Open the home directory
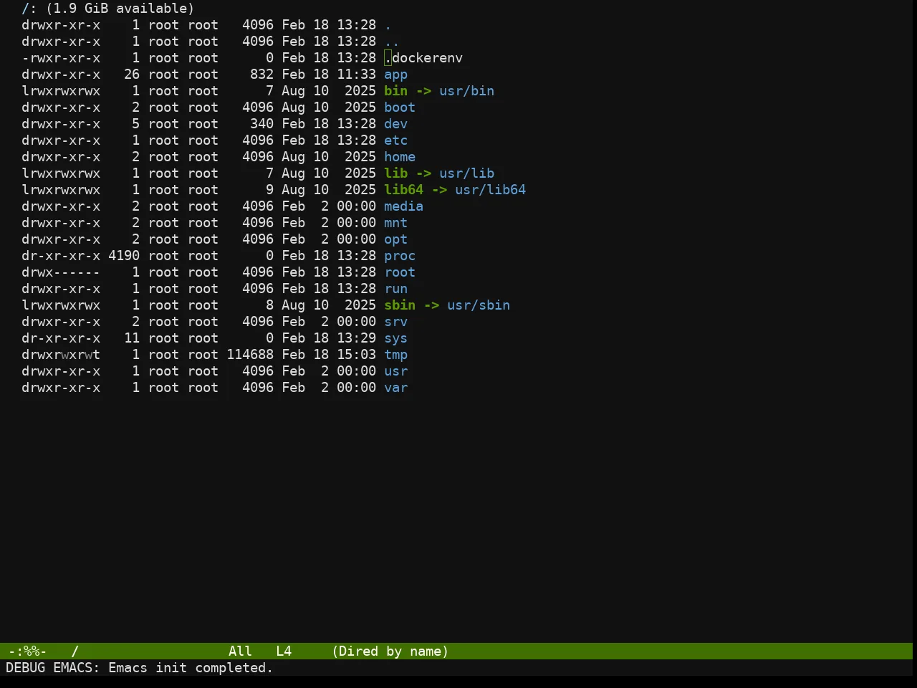 click(400, 157)
